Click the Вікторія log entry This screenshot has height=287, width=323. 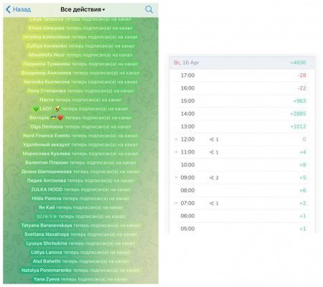tap(80, 118)
